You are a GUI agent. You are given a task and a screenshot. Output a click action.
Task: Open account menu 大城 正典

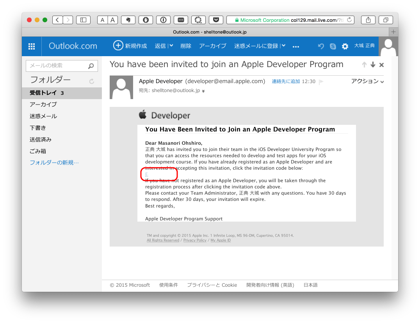[364, 46]
